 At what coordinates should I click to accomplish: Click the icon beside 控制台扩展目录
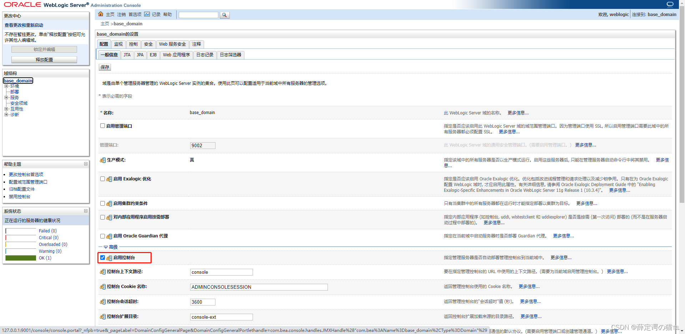(103, 317)
